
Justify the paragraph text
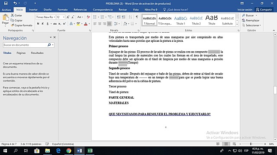pyautogui.click(x=110, y=24)
